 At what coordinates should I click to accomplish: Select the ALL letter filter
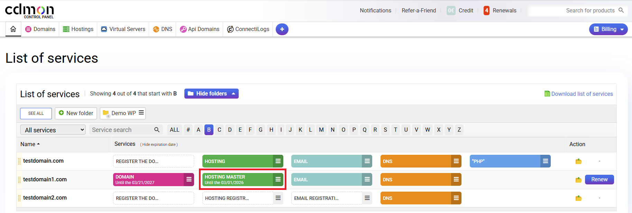click(x=174, y=130)
